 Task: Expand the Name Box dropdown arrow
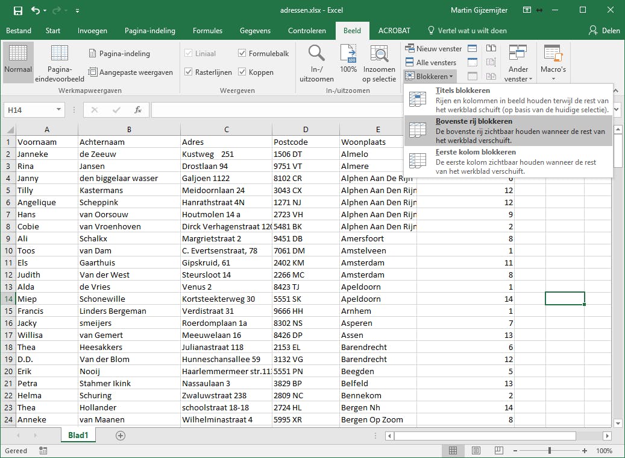59,110
